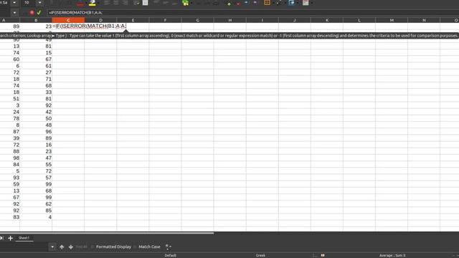Cancel formula entry with red X

pos(32,13)
